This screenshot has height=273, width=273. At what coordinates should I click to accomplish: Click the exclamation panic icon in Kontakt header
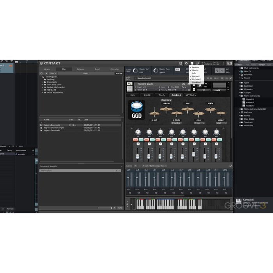tap(223, 63)
